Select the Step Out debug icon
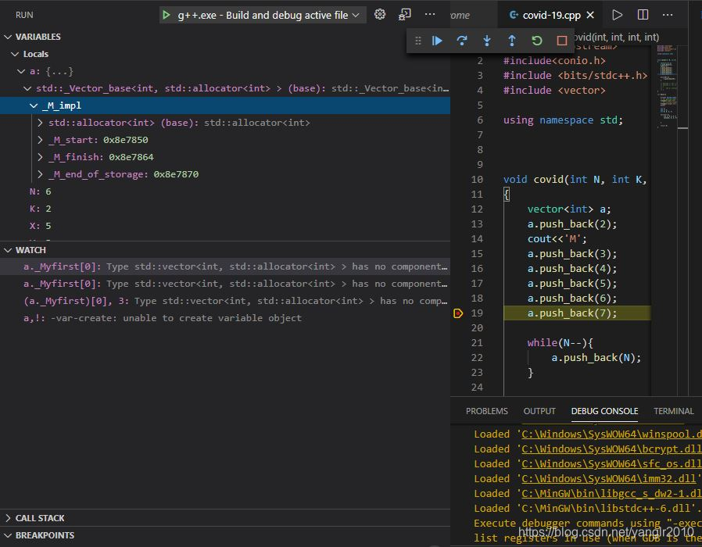The image size is (702, 547). pyautogui.click(x=511, y=41)
